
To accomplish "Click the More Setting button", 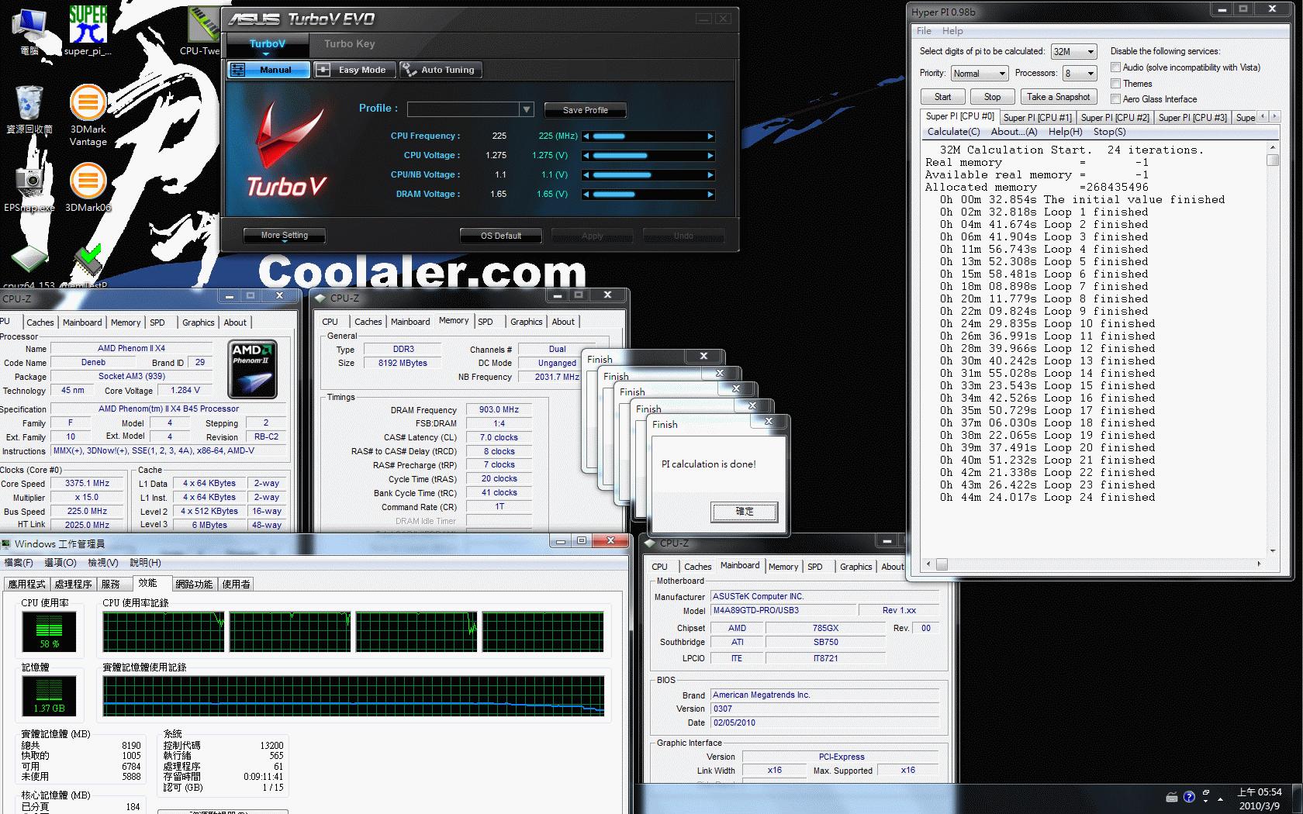I will 284,235.
